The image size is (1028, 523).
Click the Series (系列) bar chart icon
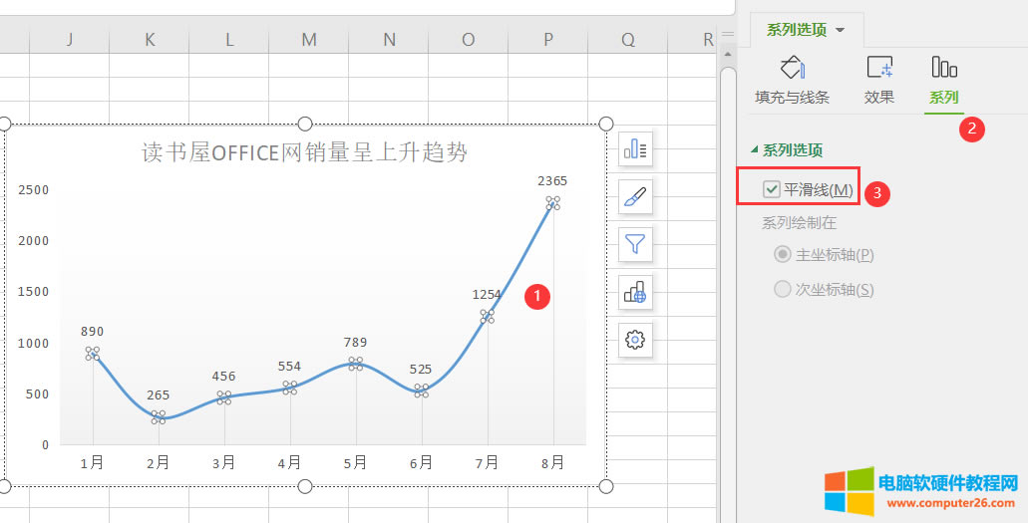coord(943,68)
